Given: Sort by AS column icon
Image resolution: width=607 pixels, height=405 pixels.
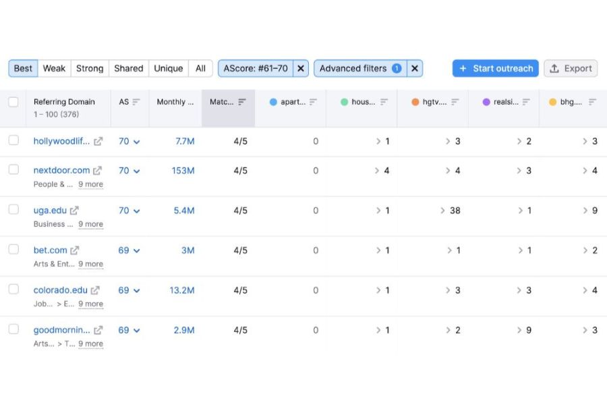Looking at the screenshot, I should 136,102.
